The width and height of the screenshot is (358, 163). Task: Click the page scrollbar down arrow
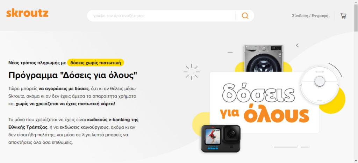356,161
